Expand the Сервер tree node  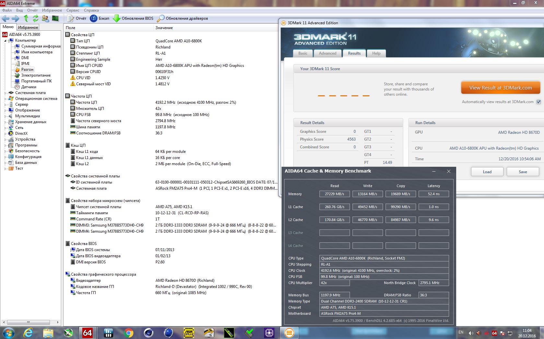(5, 105)
